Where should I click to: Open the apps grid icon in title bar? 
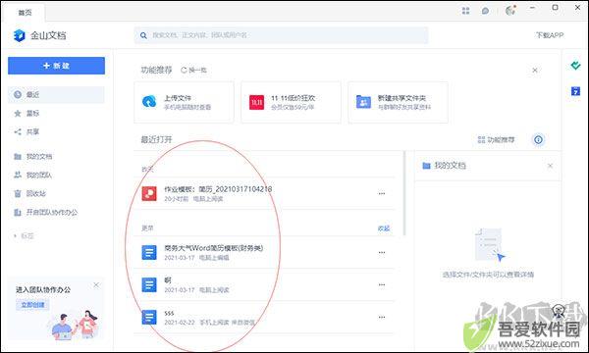click(465, 11)
